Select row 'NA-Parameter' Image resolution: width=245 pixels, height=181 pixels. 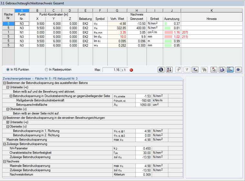(x=93, y=148)
